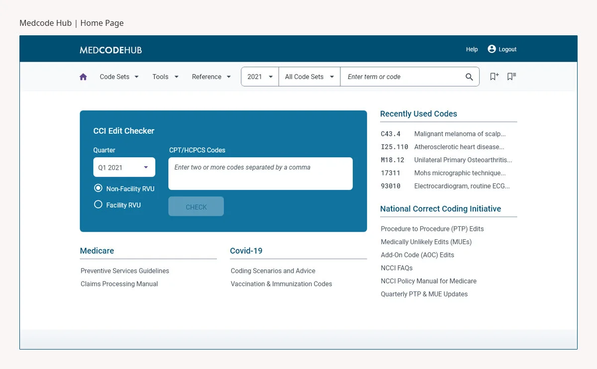This screenshot has height=369, width=597.
Task: Select the Non-Facility RVU radio button
Action: click(x=98, y=188)
